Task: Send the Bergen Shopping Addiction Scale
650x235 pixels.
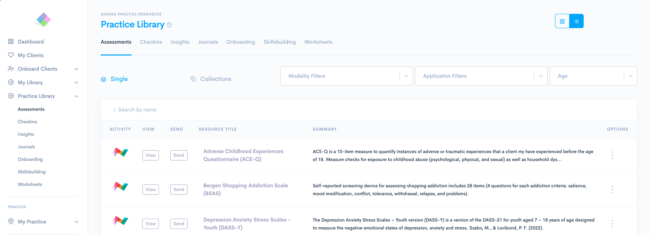Action: [x=179, y=189]
